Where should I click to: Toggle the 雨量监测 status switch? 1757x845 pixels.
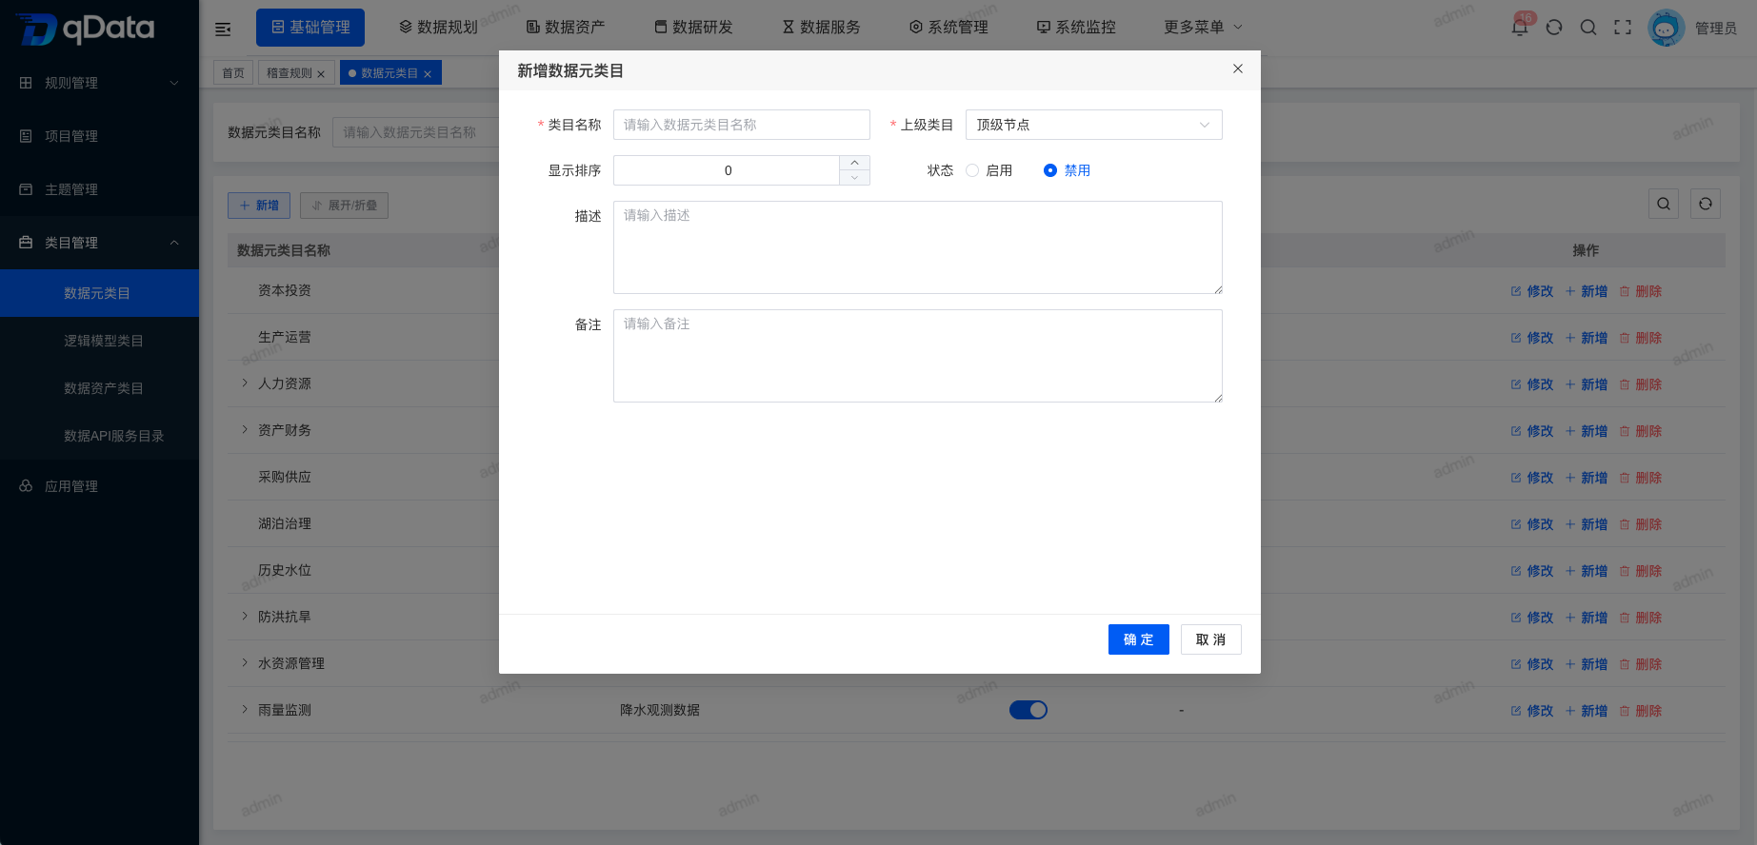pos(1028,710)
